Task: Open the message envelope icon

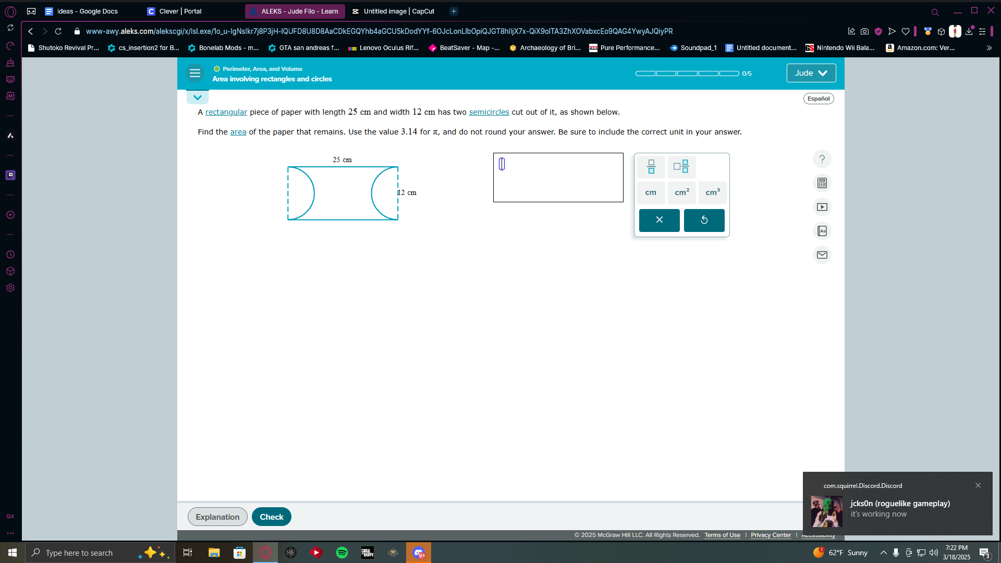Action: pos(822,255)
